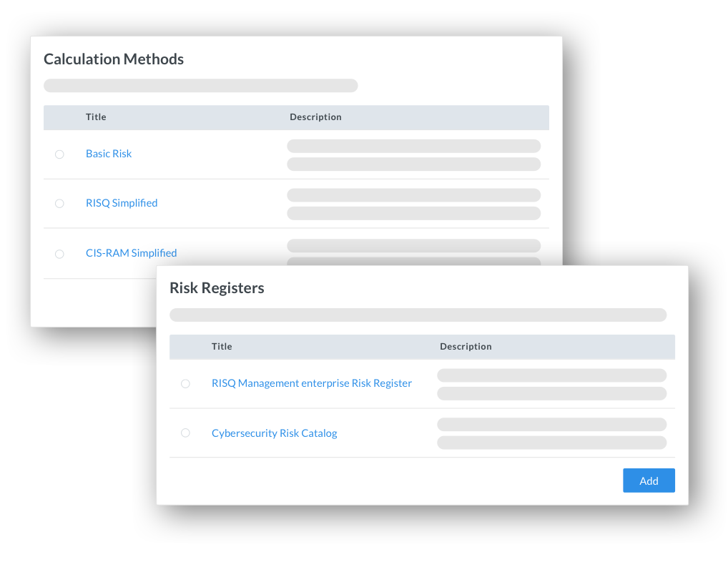The image size is (728, 572).
Task: Select RISQ Management enterprise Risk Register radio
Action: coord(185,383)
